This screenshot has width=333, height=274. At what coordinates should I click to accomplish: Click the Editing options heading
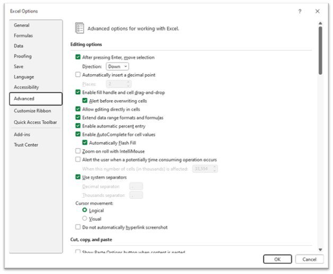click(86, 45)
